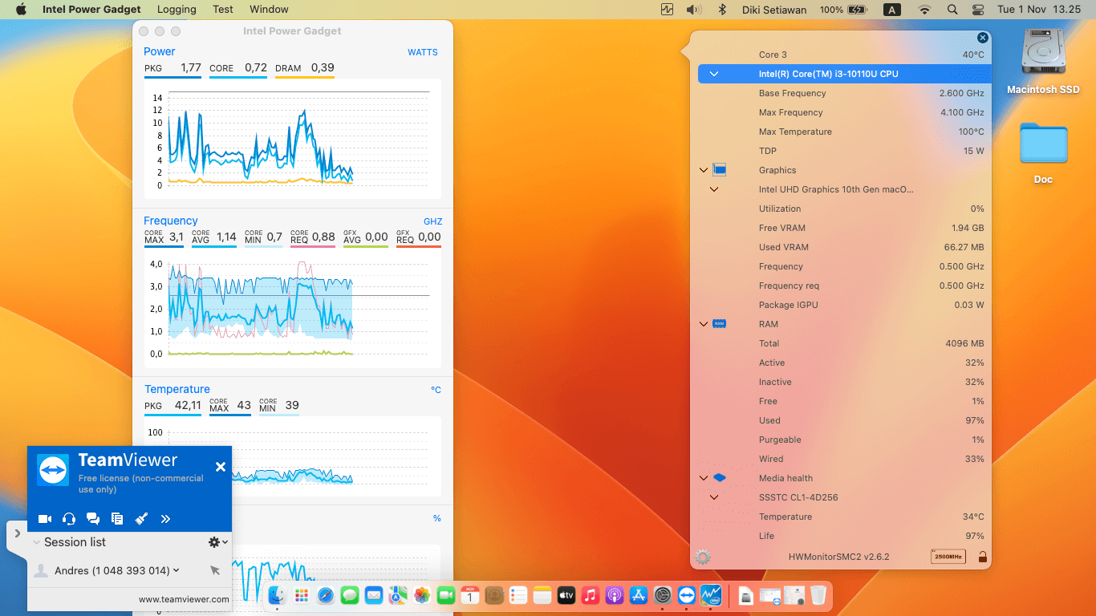1096x616 pixels.
Task: Select the Graphics card icon in HWMonitor
Action: click(719, 170)
